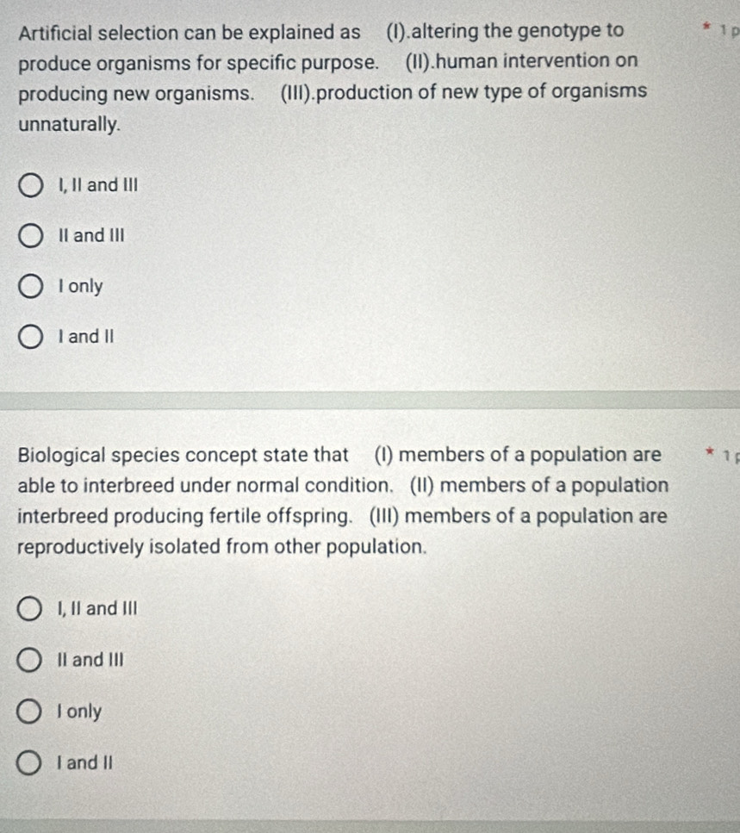This screenshot has width=740, height=833.
Task: Select 'I only' for artificial selection question
Action: 31,286
